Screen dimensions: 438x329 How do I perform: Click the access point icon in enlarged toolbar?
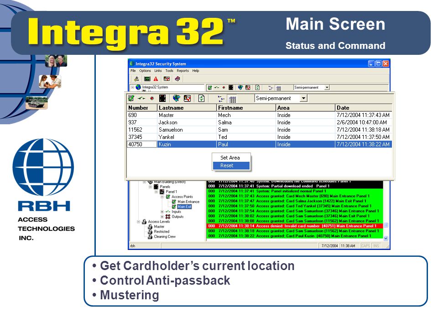pos(131,98)
